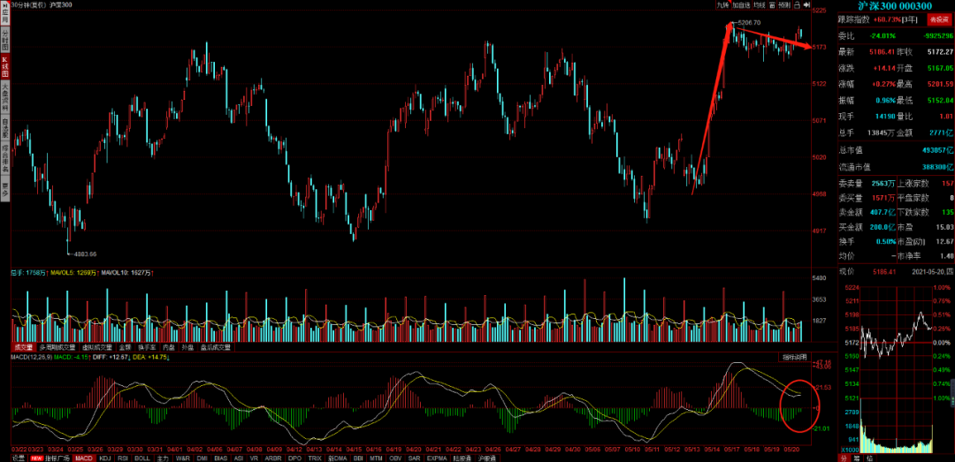955x462 pixels.
Task: Switch to the ARBR indicator
Action: [x=273, y=458]
